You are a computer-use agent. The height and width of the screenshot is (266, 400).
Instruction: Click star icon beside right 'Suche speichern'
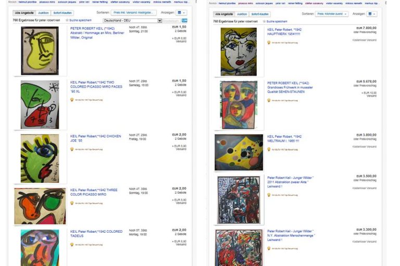click(x=264, y=21)
